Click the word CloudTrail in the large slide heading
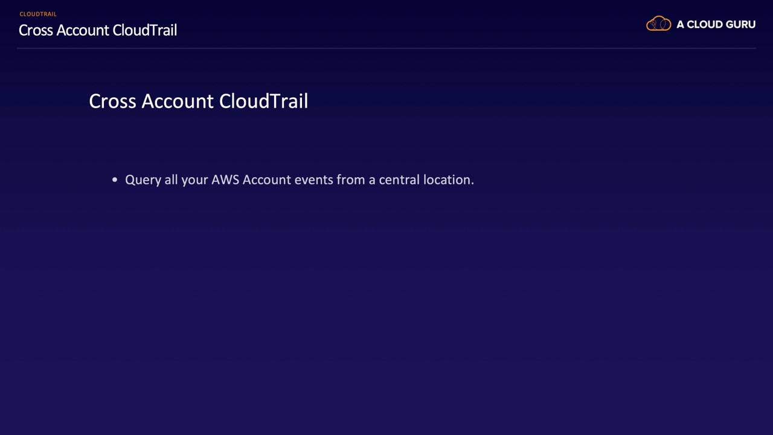Viewport: 773px width, 435px height. coord(263,101)
